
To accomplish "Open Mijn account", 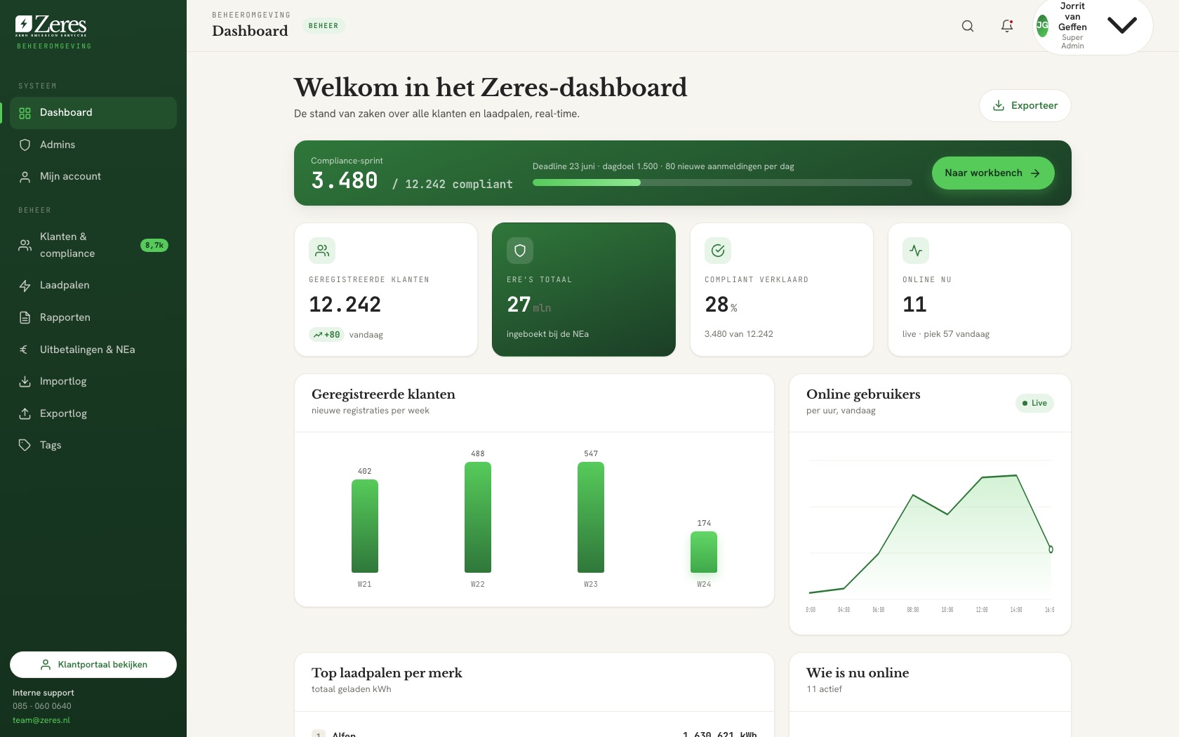I will (93, 177).
